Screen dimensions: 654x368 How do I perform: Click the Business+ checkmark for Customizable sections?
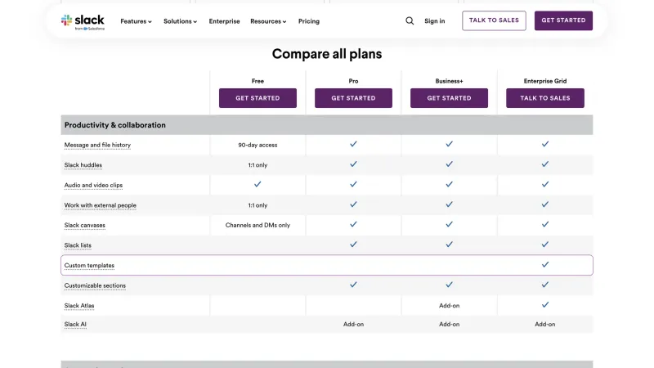click(449, 285)
